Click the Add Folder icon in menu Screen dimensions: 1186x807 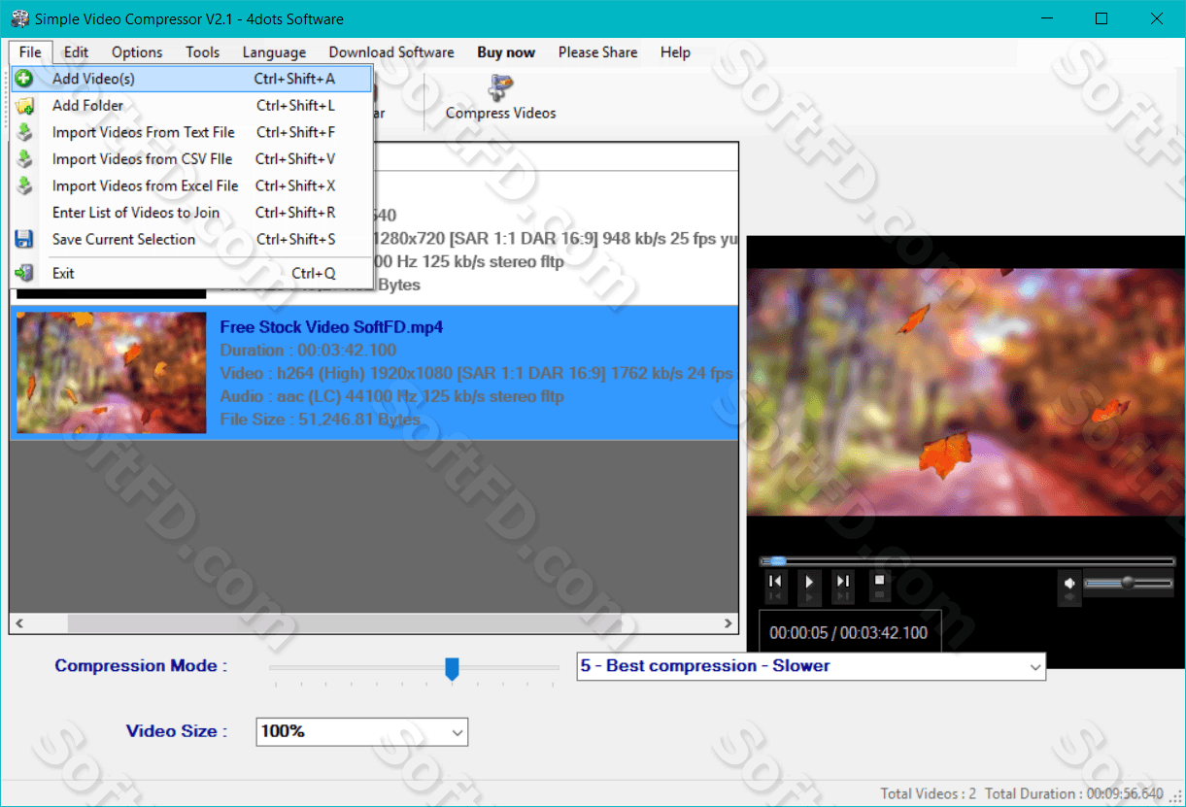24,105
